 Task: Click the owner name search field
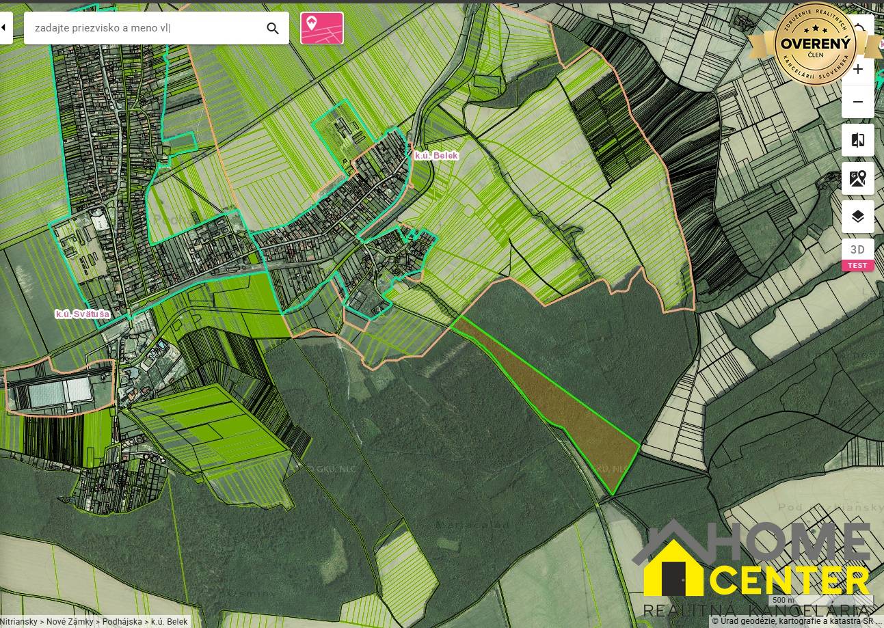(144, 28)
